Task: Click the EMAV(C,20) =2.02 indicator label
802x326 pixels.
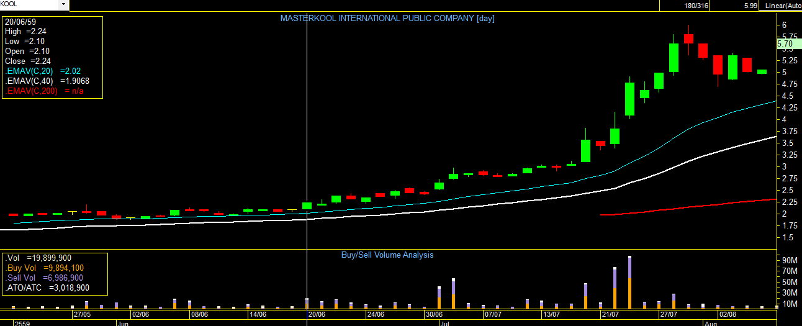Action: tap(43, 71)
